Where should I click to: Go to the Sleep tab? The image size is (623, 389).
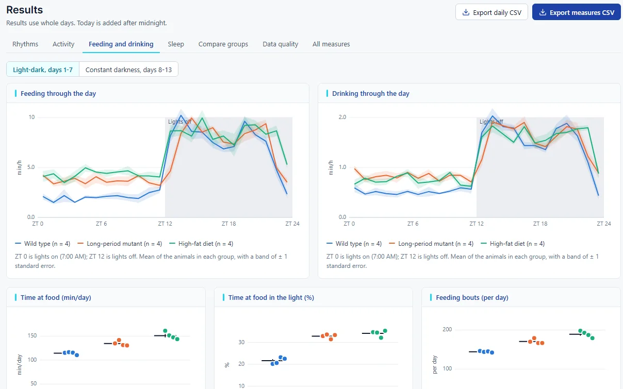coord(176,44)
